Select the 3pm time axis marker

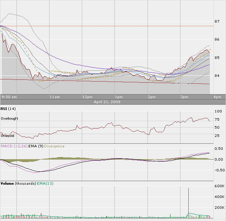[x=184, y=97]
